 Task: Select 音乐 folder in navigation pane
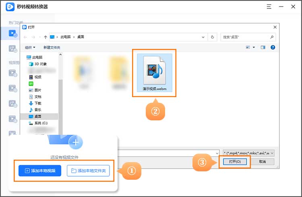click(37, 110)
